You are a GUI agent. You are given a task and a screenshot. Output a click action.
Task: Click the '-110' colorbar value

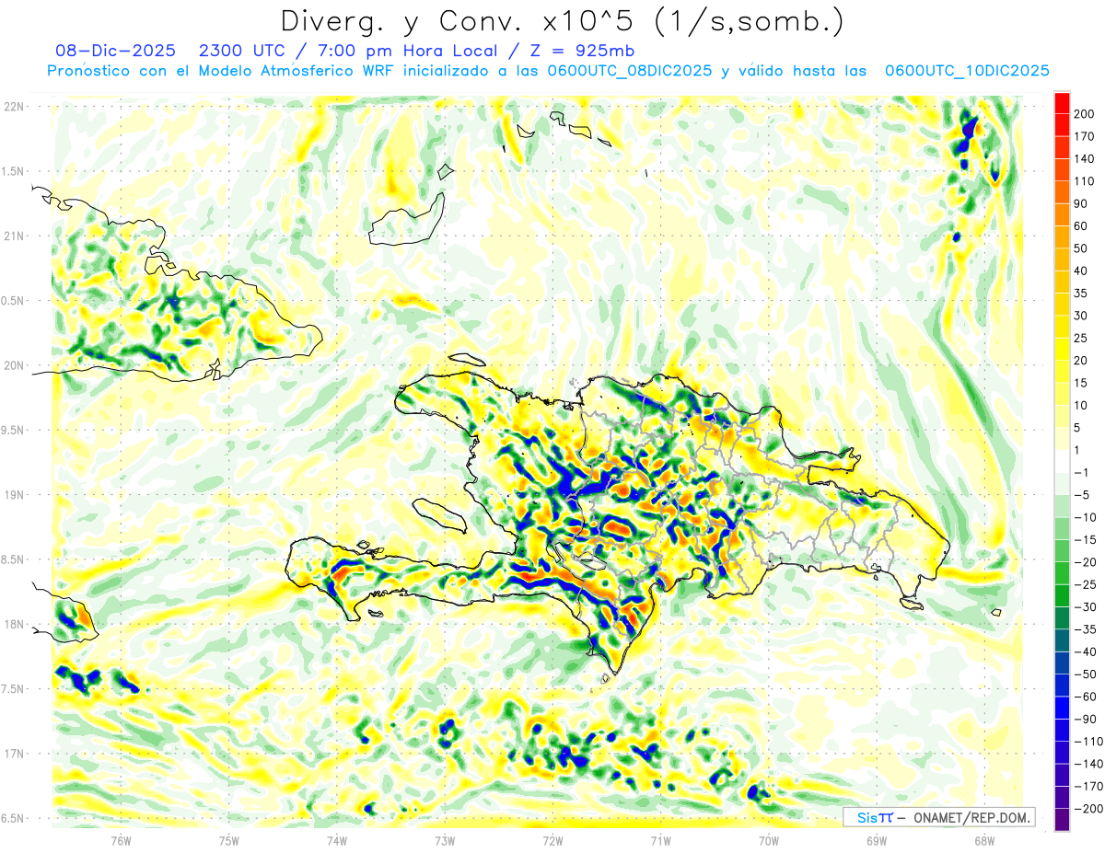[x=1088, y=742]
